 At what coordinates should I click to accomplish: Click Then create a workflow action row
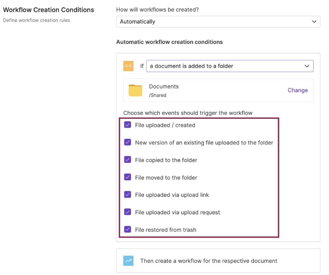[x=209, y=261]
